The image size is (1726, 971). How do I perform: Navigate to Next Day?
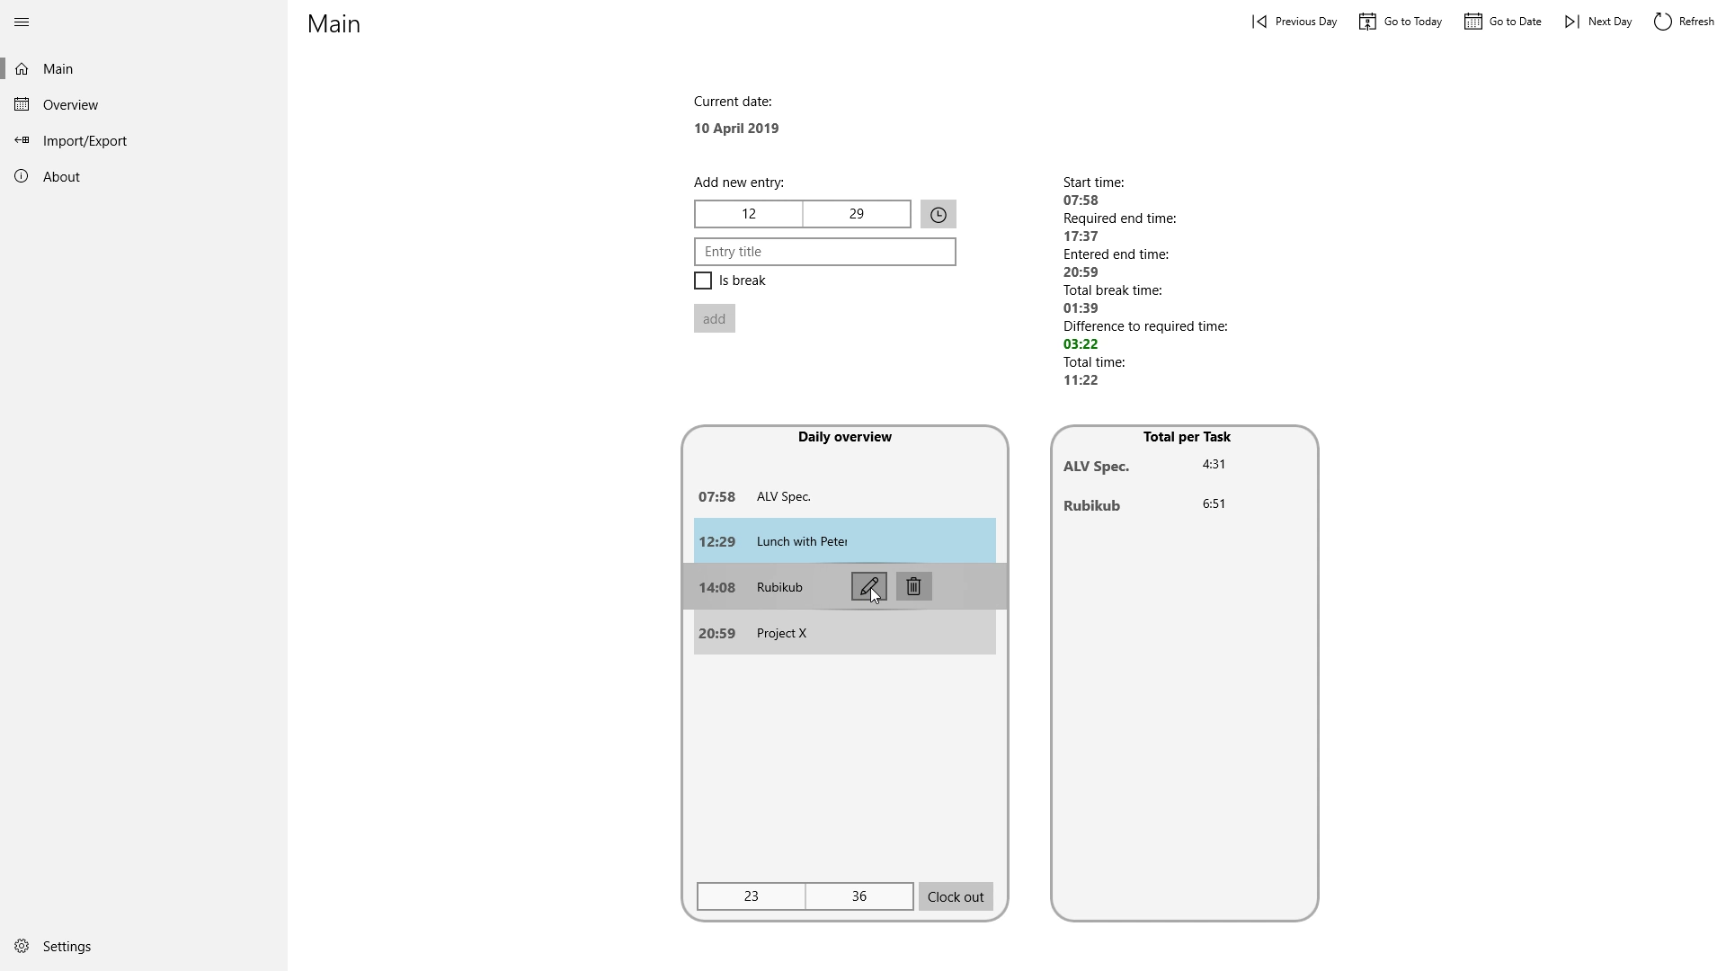click(1598, 22)
